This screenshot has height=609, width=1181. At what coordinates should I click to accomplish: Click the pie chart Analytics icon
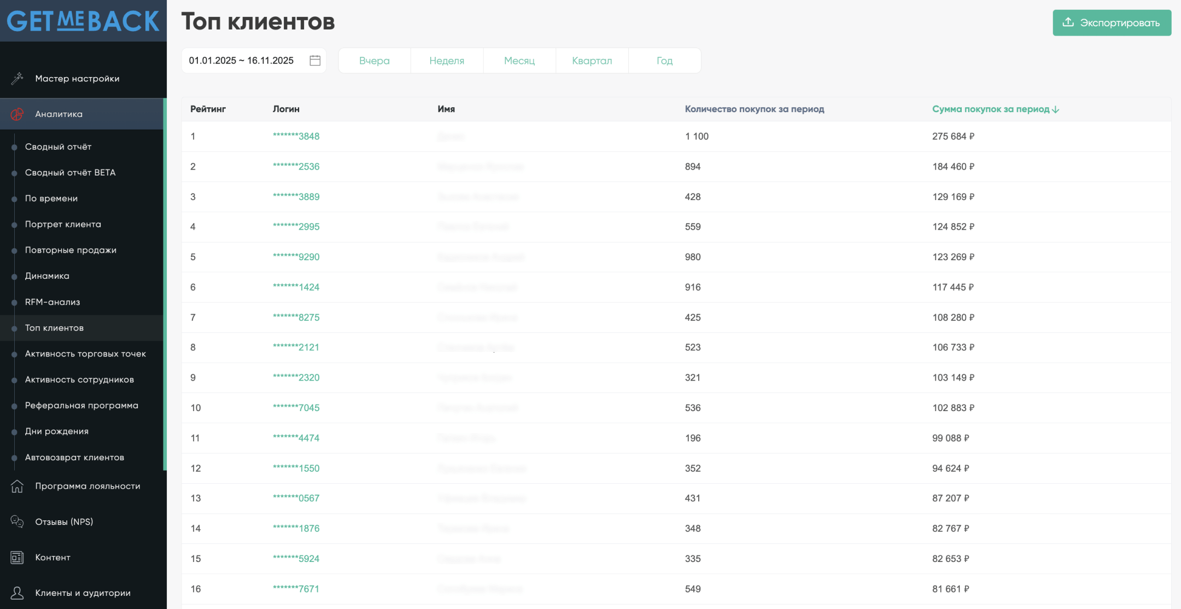17,114
